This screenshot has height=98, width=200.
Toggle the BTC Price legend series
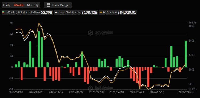coord(118,12)
